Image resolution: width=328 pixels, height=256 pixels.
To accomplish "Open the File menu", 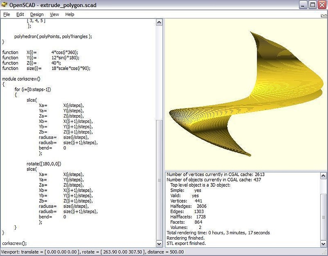I will 7,14.
